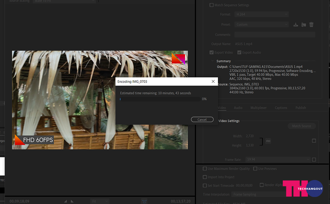The image size is (330, 204).
Task: Save the export preset icon
Action: click(x=296, y=25)
